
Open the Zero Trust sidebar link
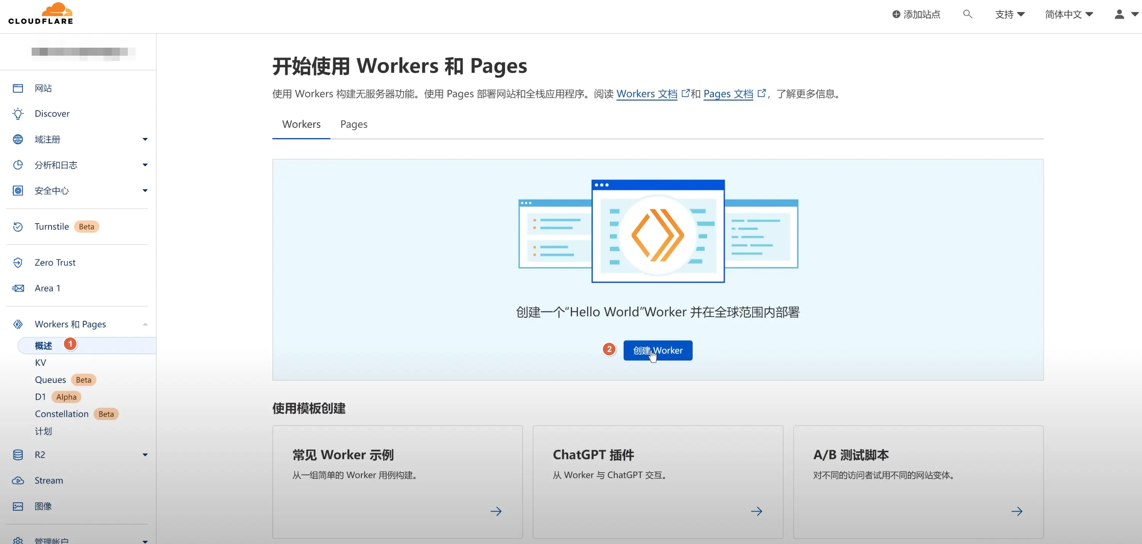pos(55,262)
